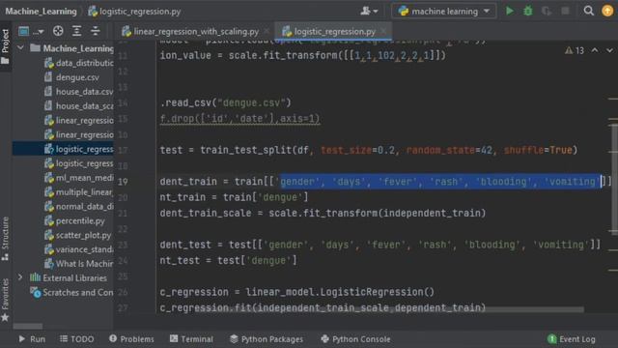Click LogisticRegression() call in line 26
Screen dimensions: 618x348
click(378, 292)
